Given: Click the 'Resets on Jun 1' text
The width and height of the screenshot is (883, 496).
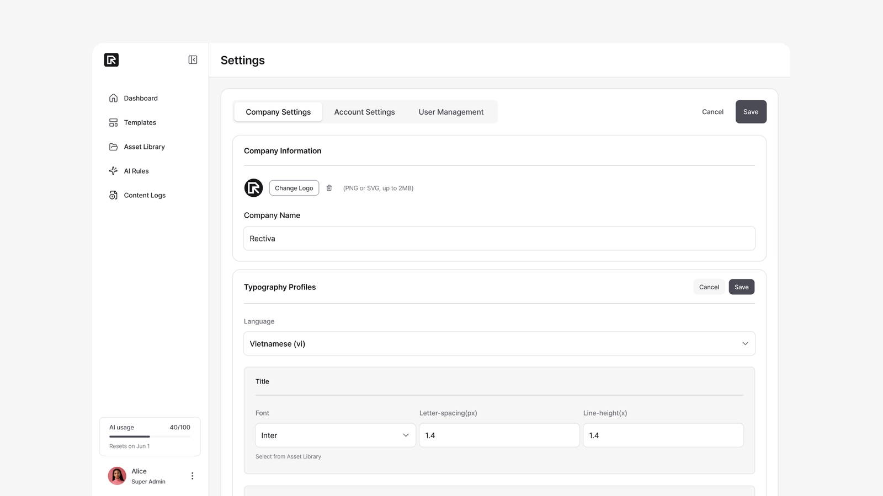Looking at the screenshot, I should coord(129,446).
